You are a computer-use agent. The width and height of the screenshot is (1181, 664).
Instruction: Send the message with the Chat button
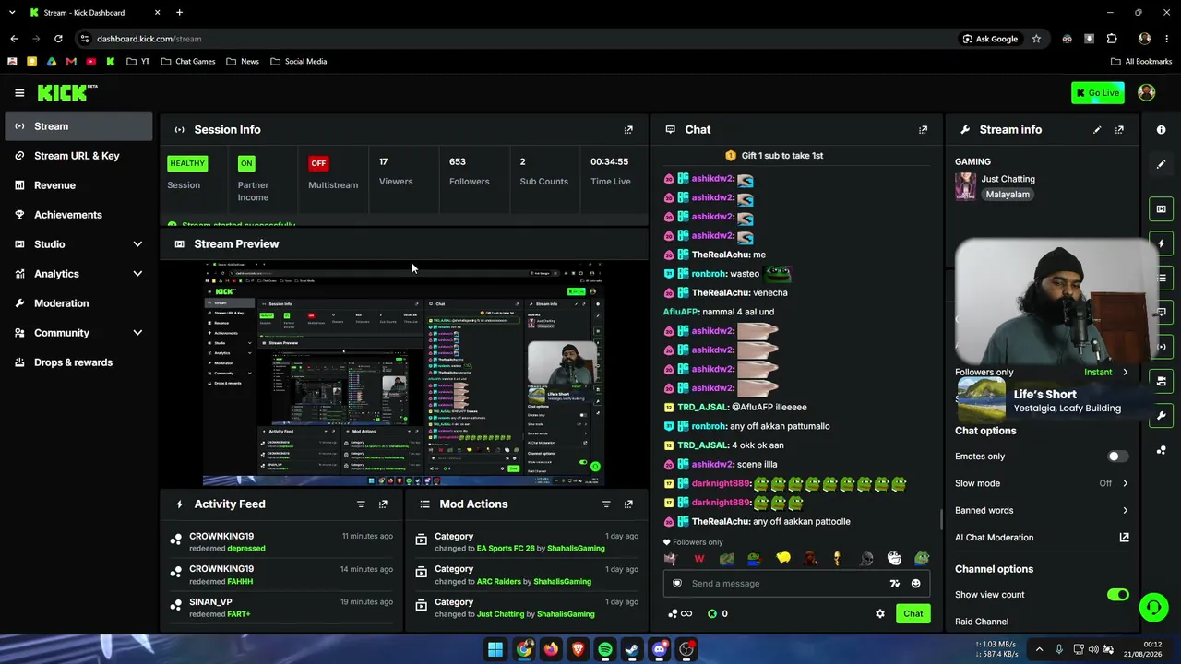[x=913, y=614]
